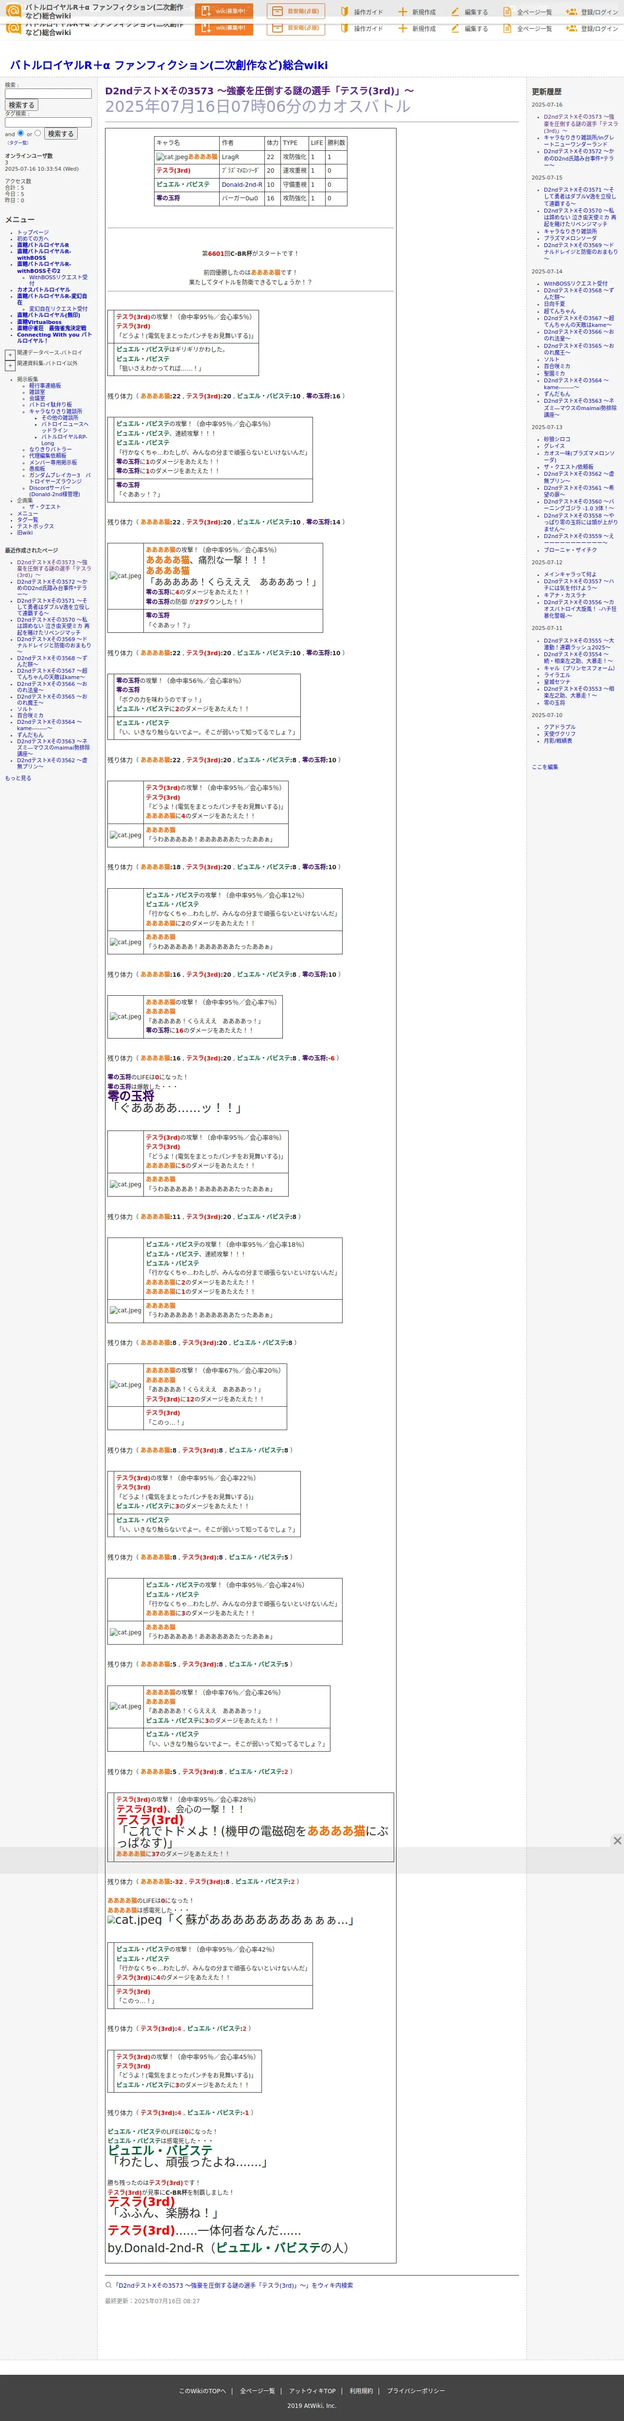Click the 新規作成 plus icon in the topmost header
Screen dimensions: 624x2421
pyautogui.click(x=402, y=12)
